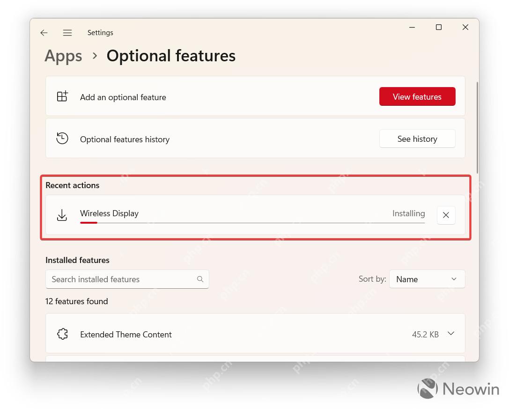The image size is (509, 409).
Task: Maximize the Settings window
Action: pos(439,27)
